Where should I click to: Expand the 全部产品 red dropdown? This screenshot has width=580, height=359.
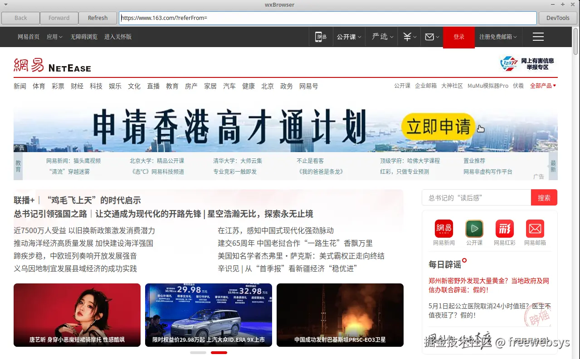(543, 86)
